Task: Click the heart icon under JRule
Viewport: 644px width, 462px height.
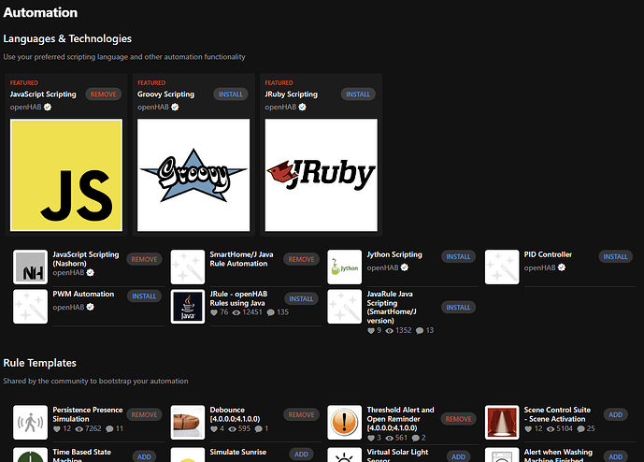Action: point(213,312)
